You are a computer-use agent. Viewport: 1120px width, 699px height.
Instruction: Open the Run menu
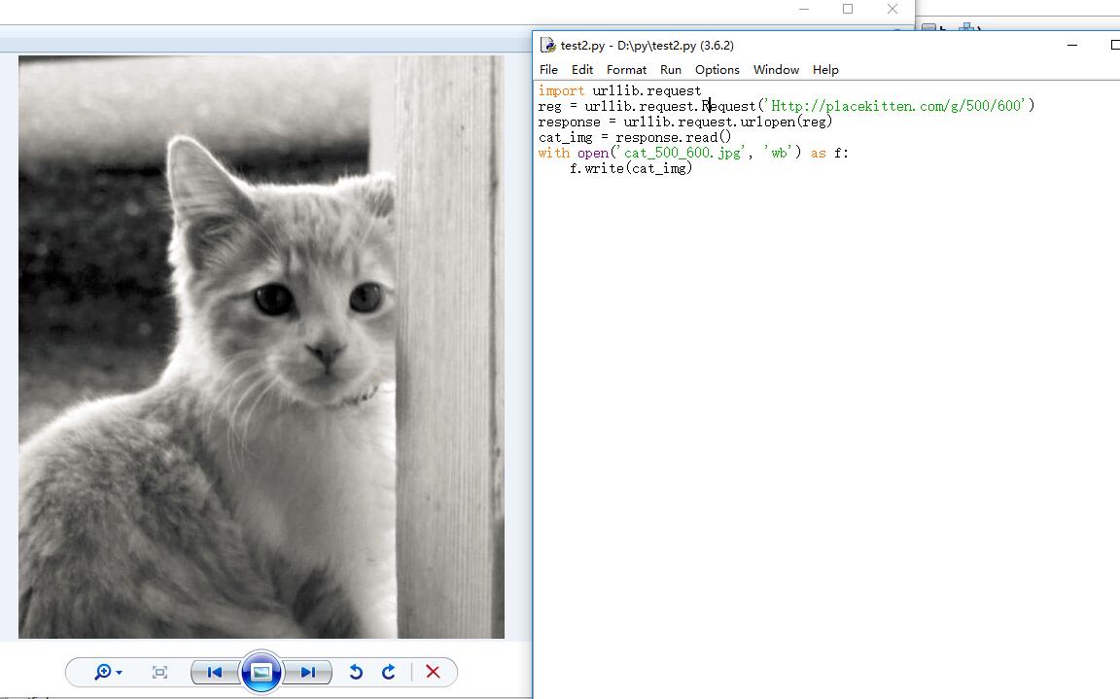671,70
